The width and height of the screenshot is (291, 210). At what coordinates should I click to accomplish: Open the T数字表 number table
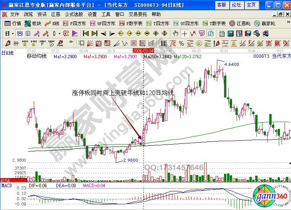click(214, 23)
